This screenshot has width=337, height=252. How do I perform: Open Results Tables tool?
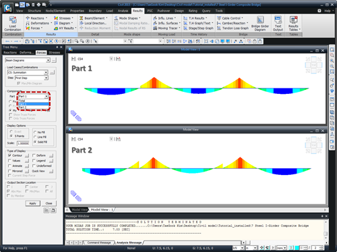(294, 24)
